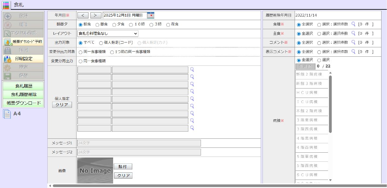This screenshot has width=387, height=188.
Task: Select the 夕食 meal radio option
Action: coord(114,25)
